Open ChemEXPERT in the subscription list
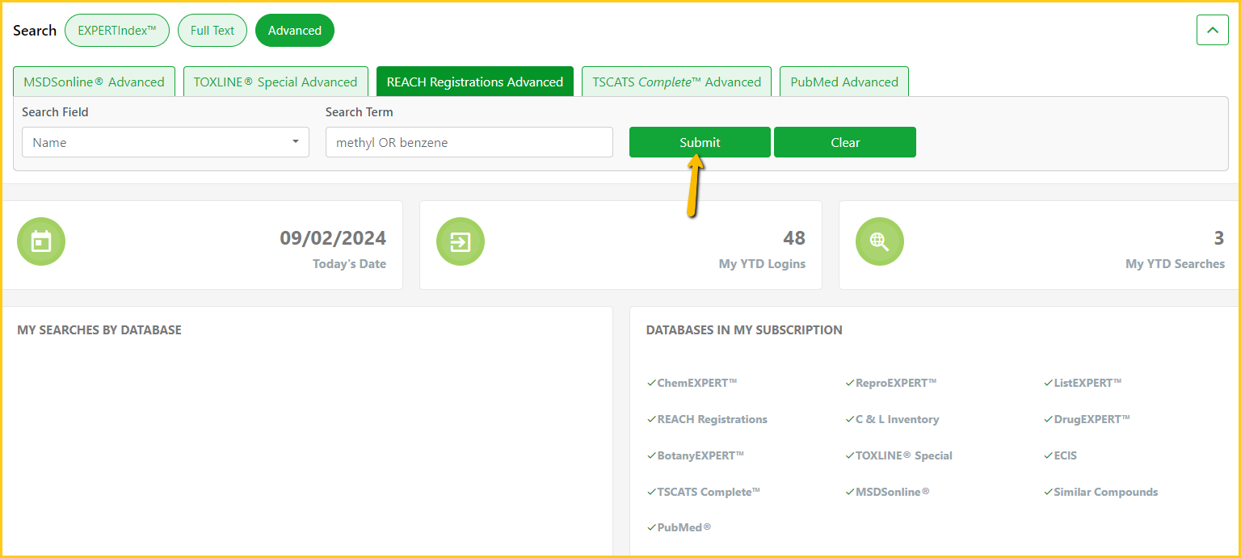Screen dimensions: 1241x558 coord(696,383)
